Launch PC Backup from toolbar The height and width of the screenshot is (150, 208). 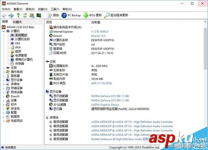coord(71,15)
